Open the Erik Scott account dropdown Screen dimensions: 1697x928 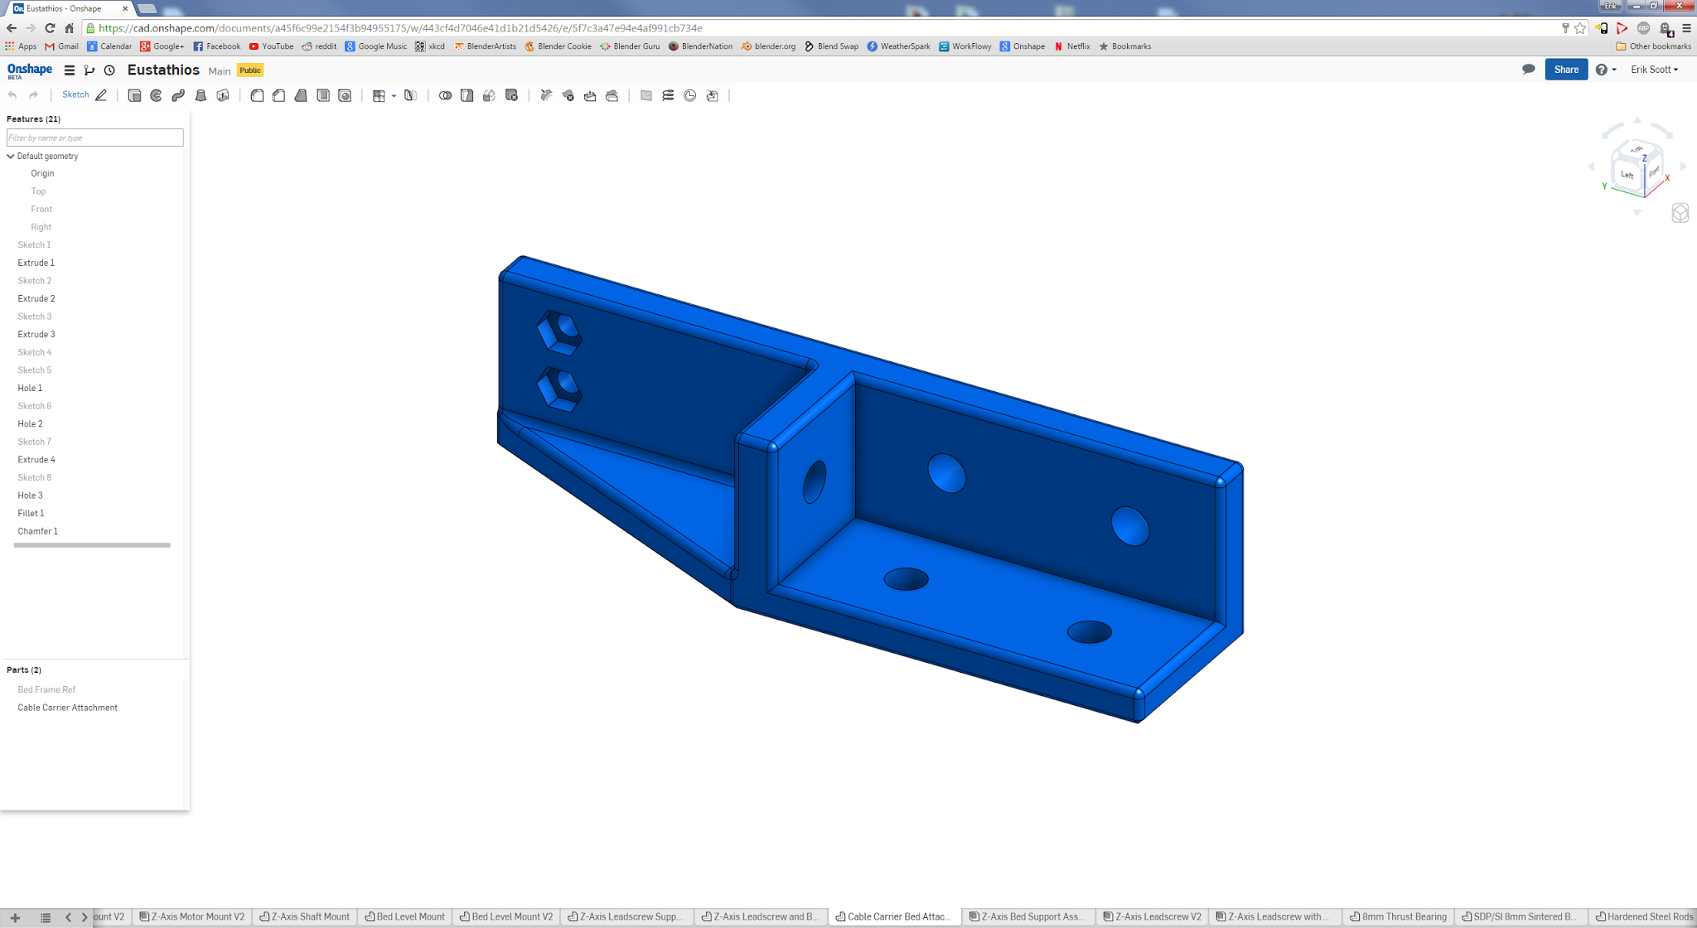pos(1654,70)
